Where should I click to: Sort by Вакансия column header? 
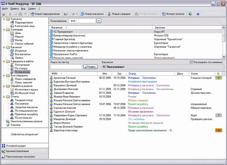101,27
